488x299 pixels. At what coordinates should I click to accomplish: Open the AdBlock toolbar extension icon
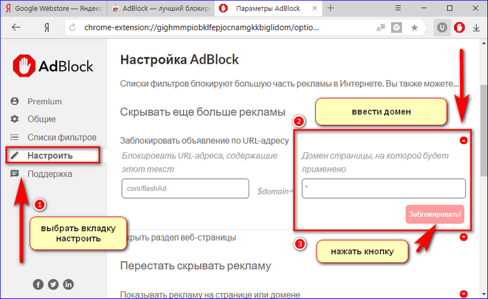coord(459,28)
